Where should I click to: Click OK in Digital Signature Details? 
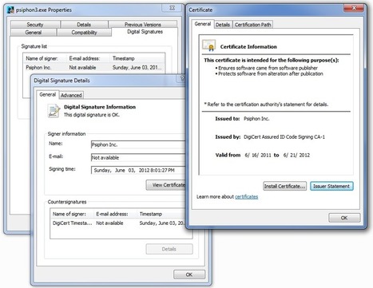click(x=189, y=274)
